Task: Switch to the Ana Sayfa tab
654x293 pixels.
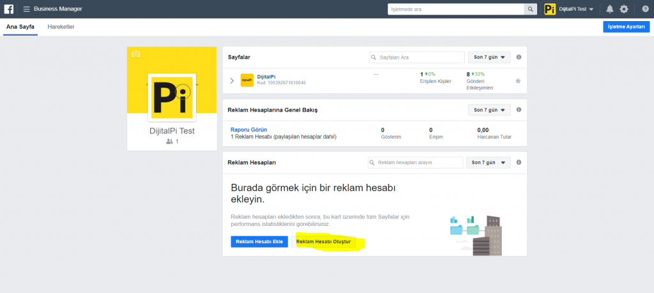Action: (20, 27)
